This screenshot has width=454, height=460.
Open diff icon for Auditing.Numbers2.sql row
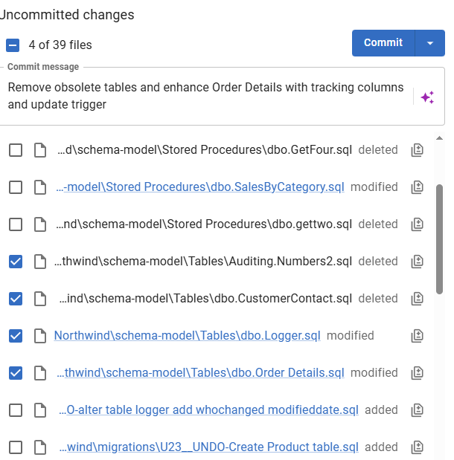click(x=417, y=262)
